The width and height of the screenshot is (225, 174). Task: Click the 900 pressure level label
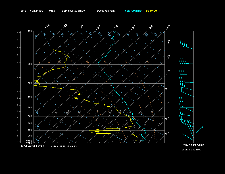30,136
